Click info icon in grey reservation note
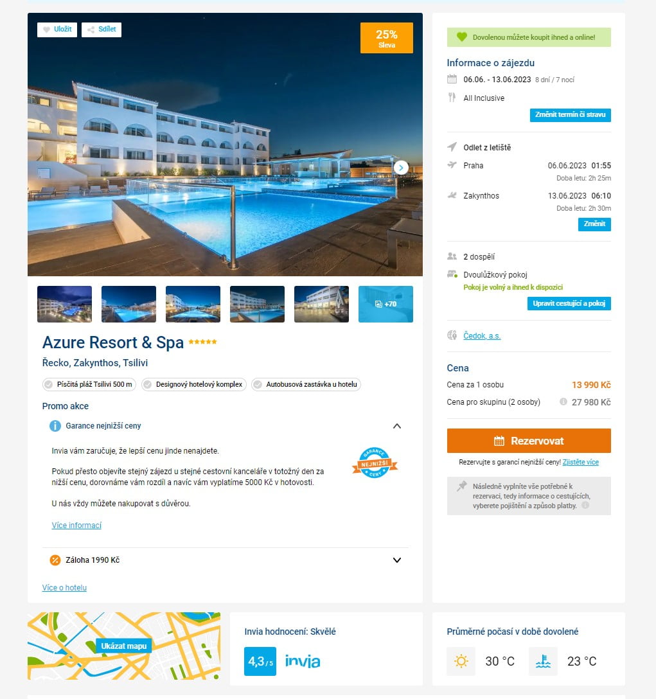Image resolution: width=656 pixels, height=699 pixels. pyautogui.click(x=585, y=505)
